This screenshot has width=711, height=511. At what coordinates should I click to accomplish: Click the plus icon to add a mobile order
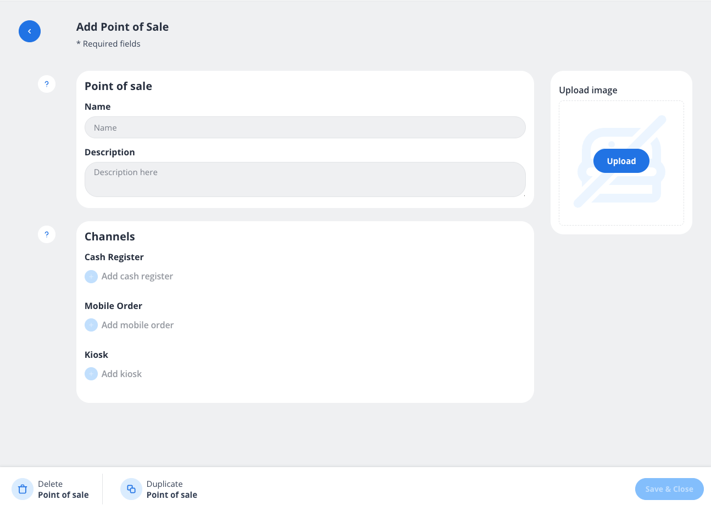[x=91, y=324]
